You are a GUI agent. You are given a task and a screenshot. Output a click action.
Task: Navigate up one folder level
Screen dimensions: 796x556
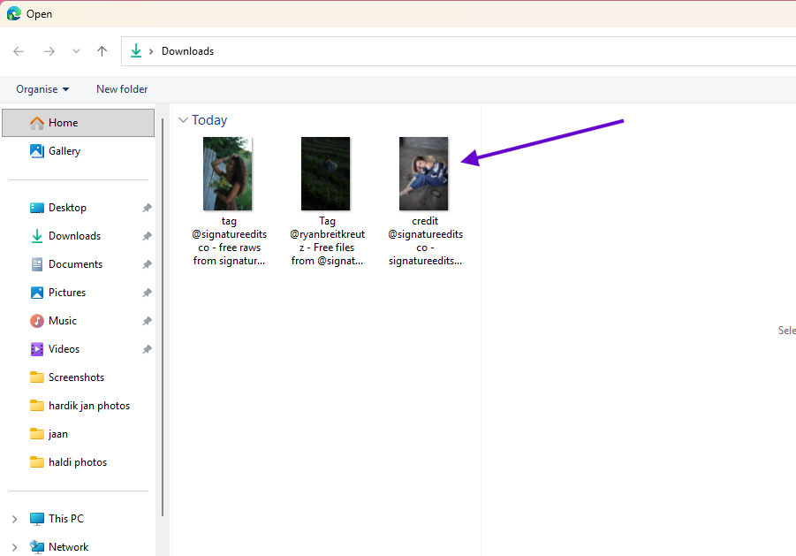point(101,50)
